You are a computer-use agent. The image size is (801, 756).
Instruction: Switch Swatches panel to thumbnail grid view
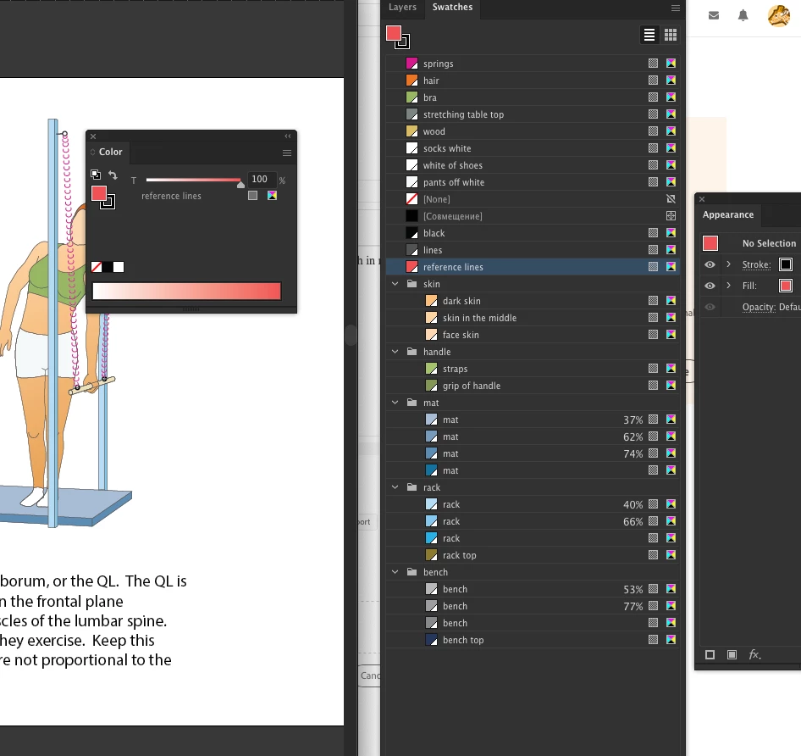[x=671, y=35]
